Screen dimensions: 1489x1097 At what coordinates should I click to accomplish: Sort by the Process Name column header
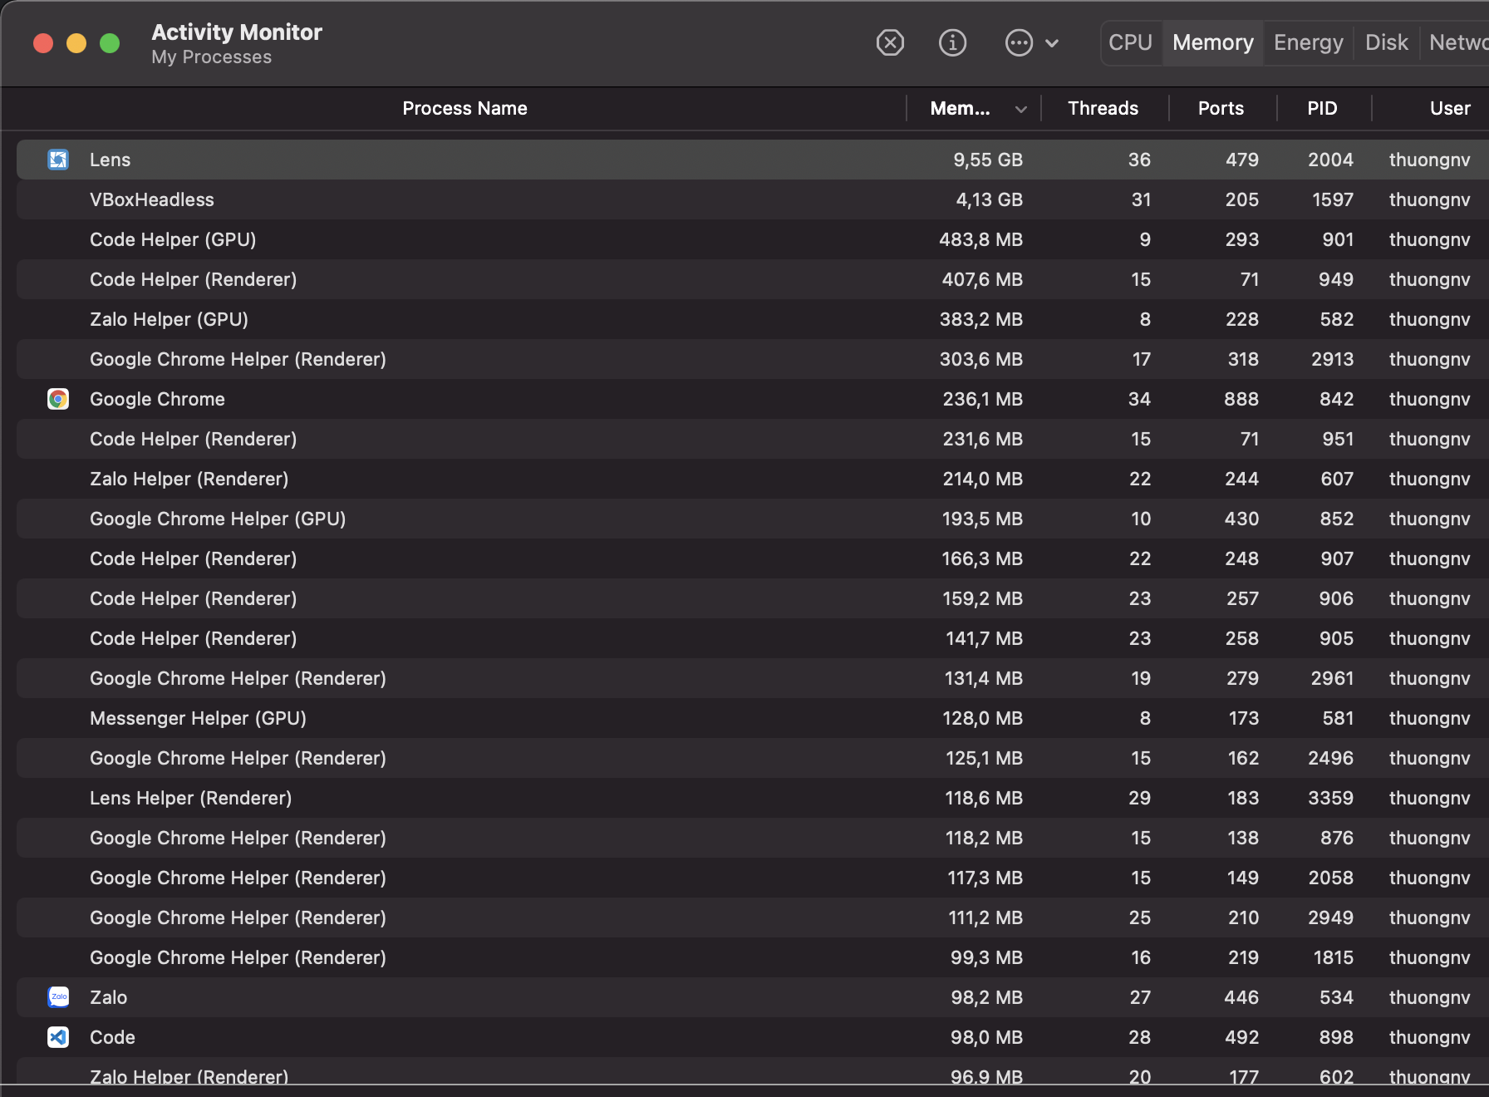pos(464,108)
